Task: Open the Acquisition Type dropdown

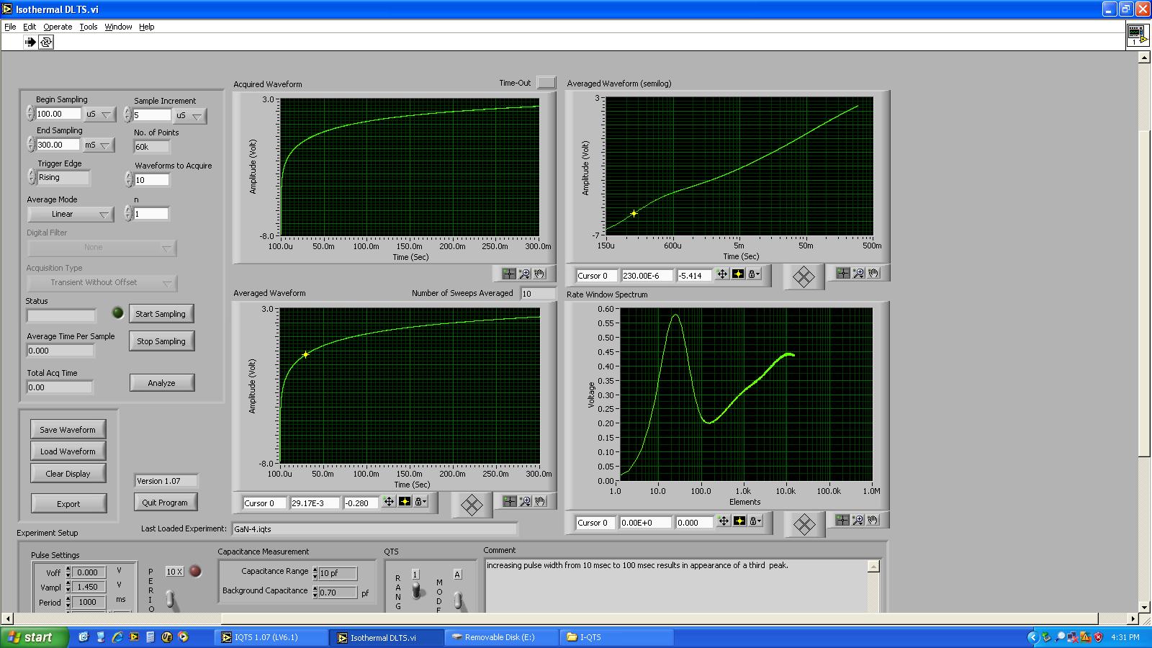Action: tap(102, 283)
